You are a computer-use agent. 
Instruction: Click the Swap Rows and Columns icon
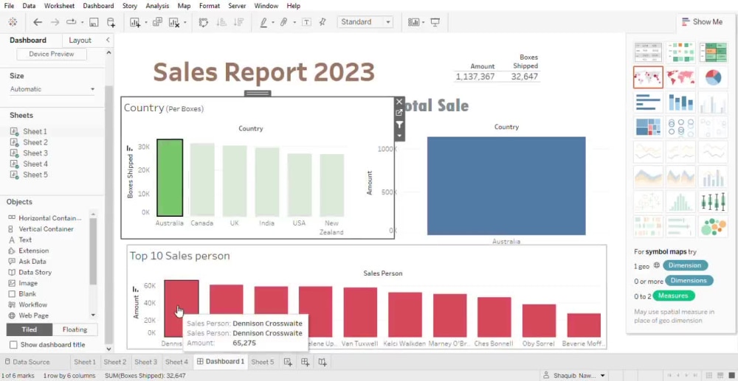click(204, 22)
